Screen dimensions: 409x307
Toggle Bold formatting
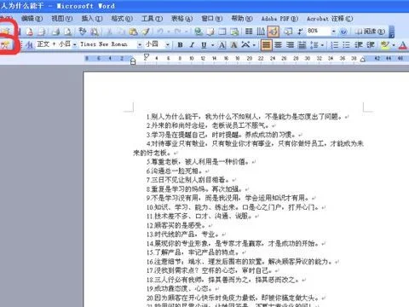(x=180, y=44)
